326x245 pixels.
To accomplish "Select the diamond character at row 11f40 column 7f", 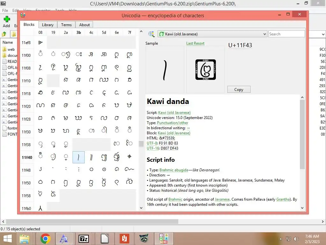I will [130, 157].
